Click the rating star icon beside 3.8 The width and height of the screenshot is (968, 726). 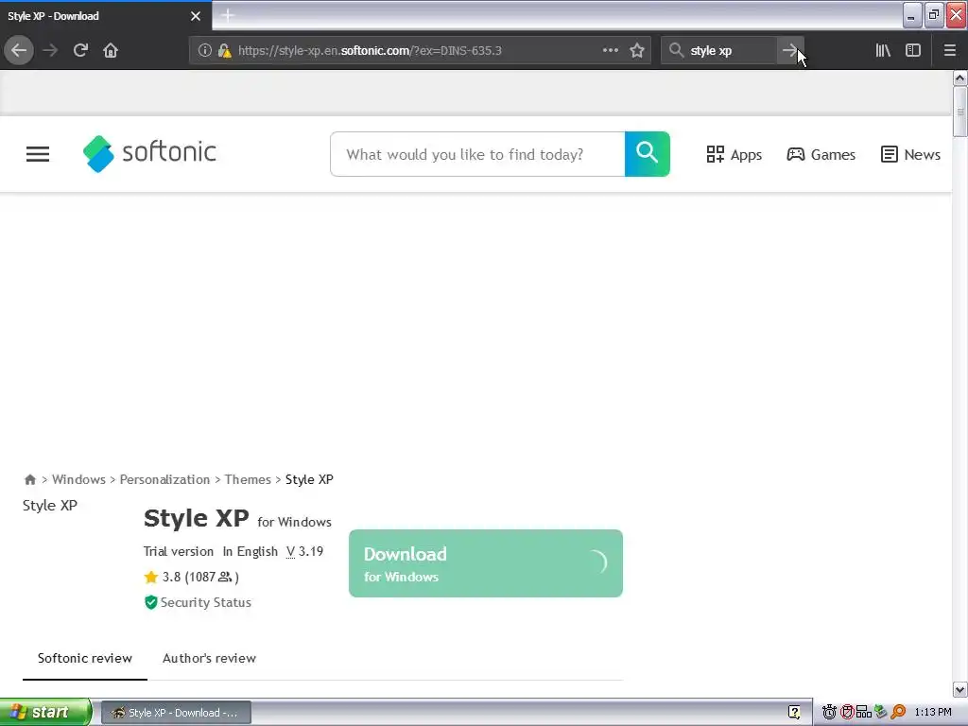[x=150, y=577]
